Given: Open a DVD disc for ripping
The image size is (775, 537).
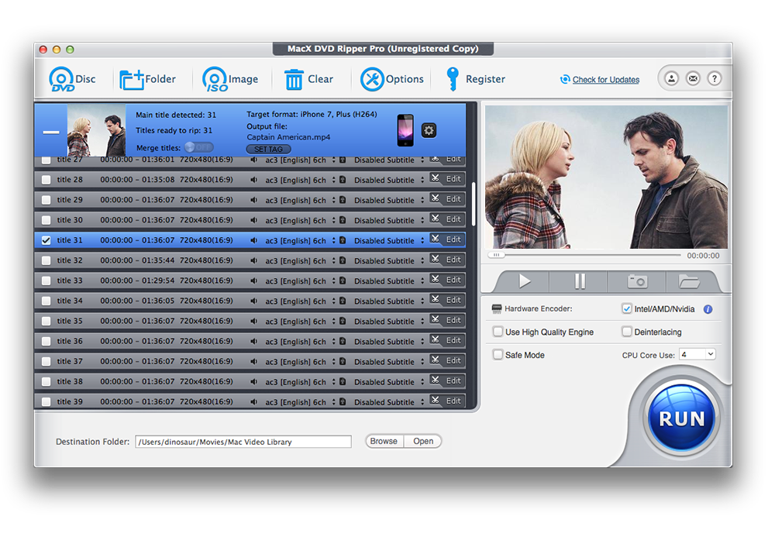Looking at the screenshot, I should tap(72, 78).
